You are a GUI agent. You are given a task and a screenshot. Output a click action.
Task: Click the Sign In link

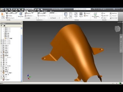click(103, 9)
